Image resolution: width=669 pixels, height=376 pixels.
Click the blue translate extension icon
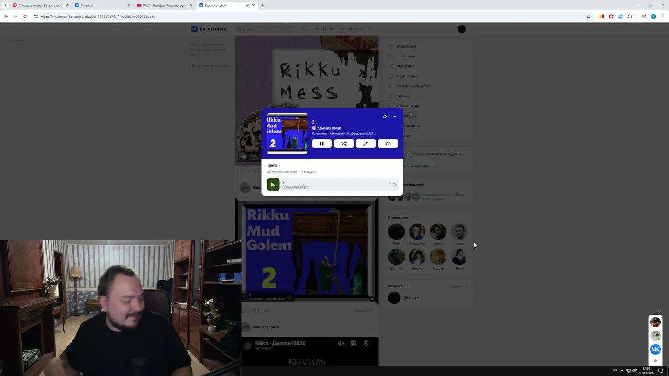(x=620, y=16)
